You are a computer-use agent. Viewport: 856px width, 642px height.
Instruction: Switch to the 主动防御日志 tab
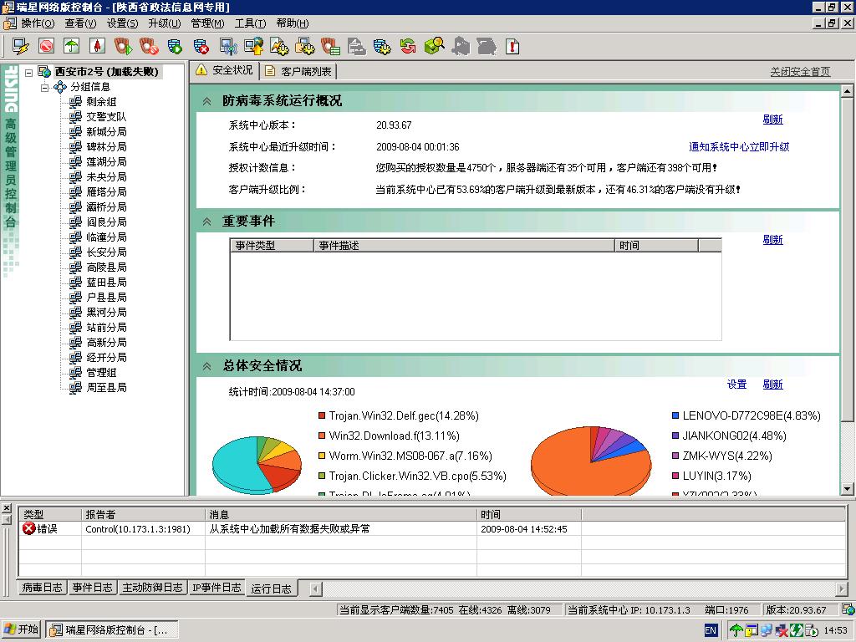[x=152, y=588]
